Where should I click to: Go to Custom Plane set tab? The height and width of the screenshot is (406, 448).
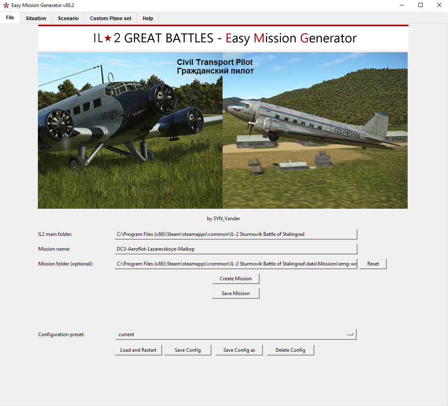(x=111, y=18)
